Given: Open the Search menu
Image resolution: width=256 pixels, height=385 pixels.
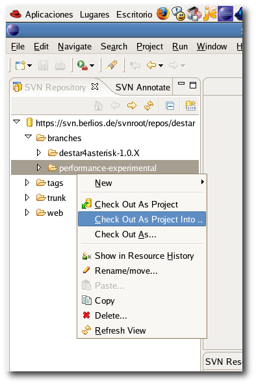Looking at the screenshot, I should pyautogui.click(x=114, y=46).
